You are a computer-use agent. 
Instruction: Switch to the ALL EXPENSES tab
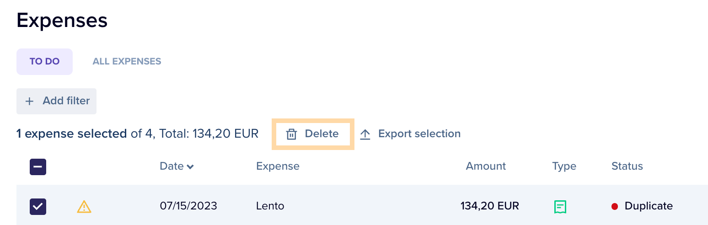[x=127, y=61]
